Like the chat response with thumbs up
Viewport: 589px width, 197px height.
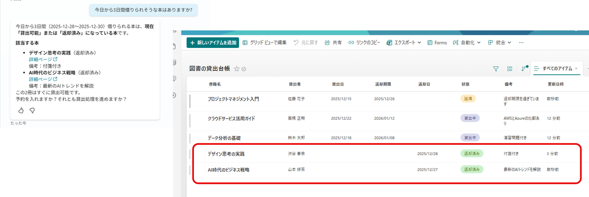point(20,110)
